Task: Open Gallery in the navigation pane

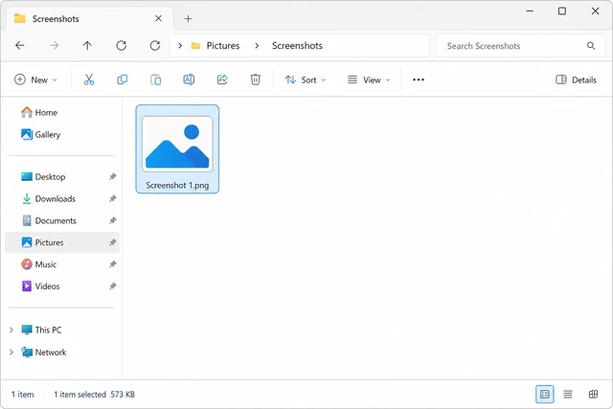Action: 40,134
